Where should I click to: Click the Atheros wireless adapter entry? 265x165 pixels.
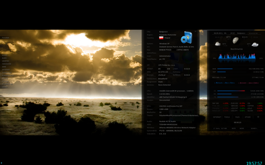[x=177, y=127]
